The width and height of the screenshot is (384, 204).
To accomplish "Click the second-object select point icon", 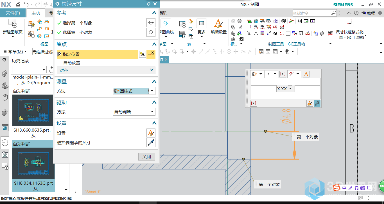I will [151, 32].
